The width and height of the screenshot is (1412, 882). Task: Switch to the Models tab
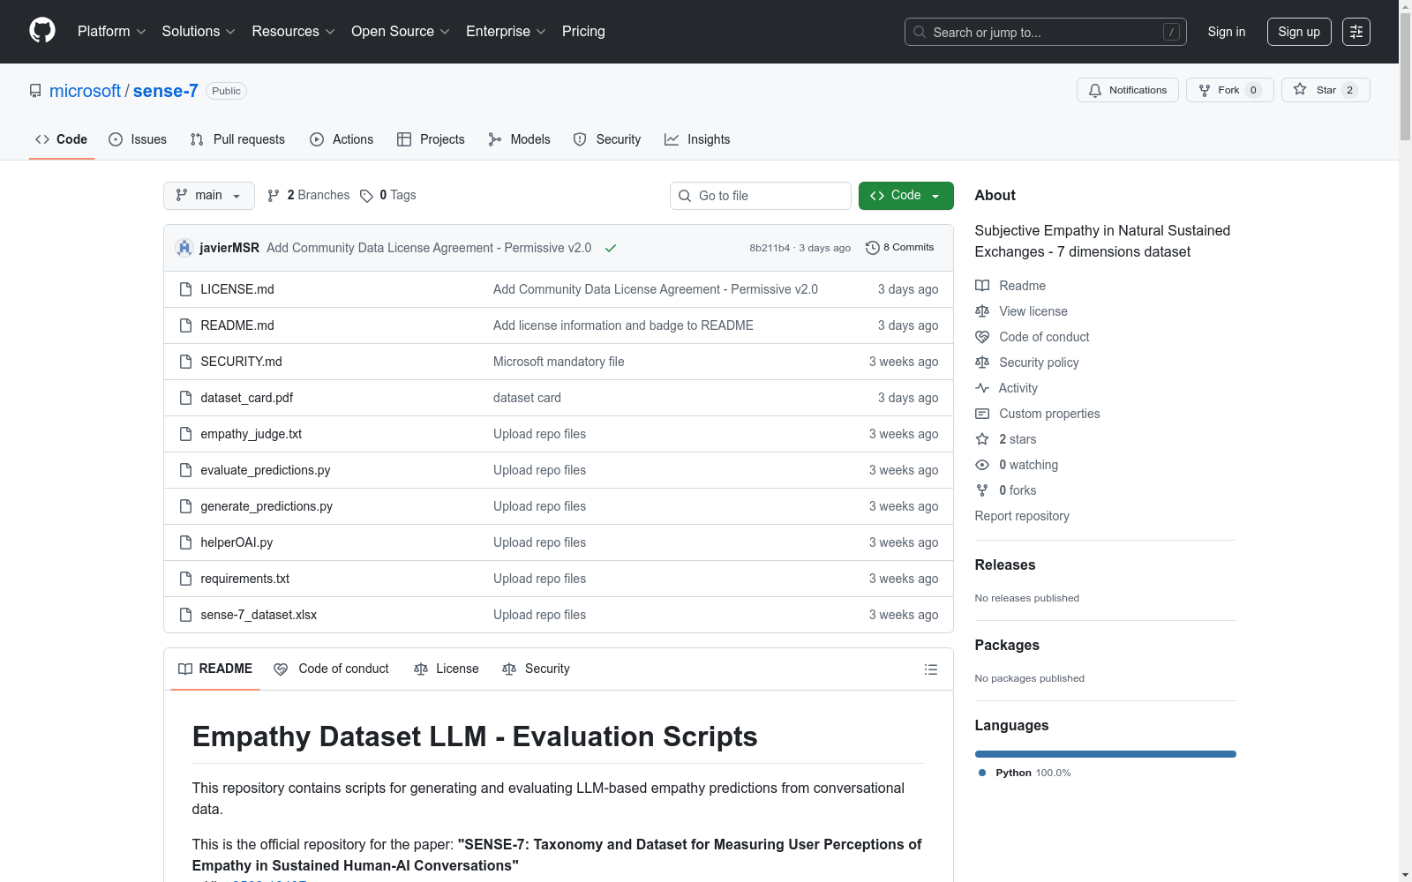[x=519, y=139]
